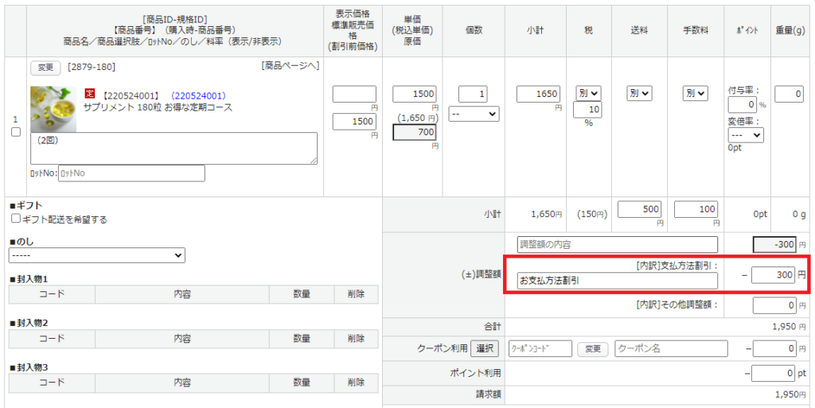Open the のし dropdown list
This screenshot has height=408, width=815.
[97, 255]
